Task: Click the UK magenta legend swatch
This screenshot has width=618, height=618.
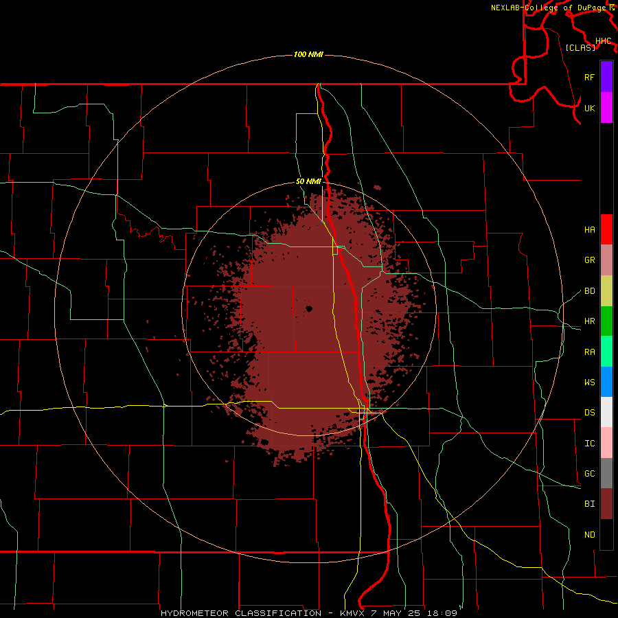Action: point(606,108)
